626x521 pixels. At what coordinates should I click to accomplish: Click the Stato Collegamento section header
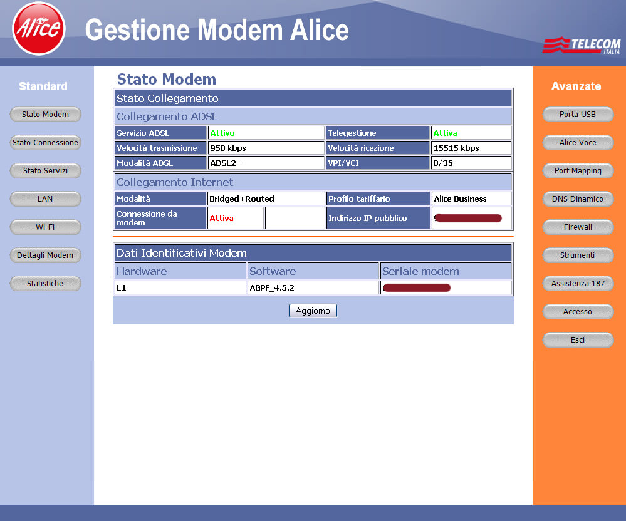[313, 98]
